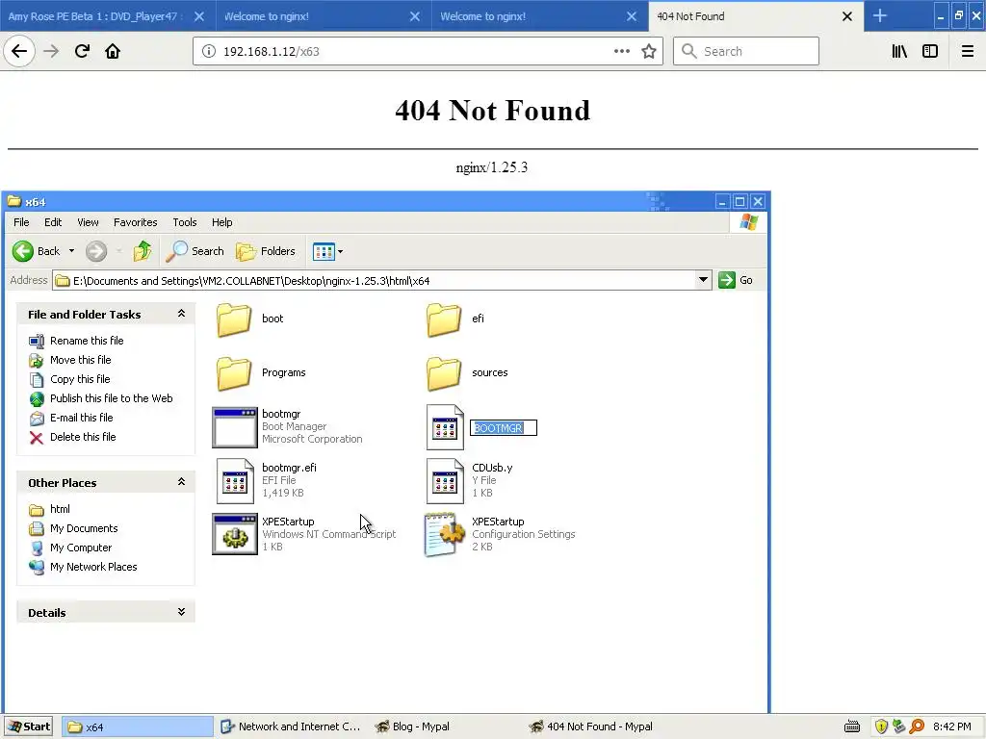Viewport: 986px width, 739px height.
Task: Open the Tools menu
Action: [x=185, y=222]
